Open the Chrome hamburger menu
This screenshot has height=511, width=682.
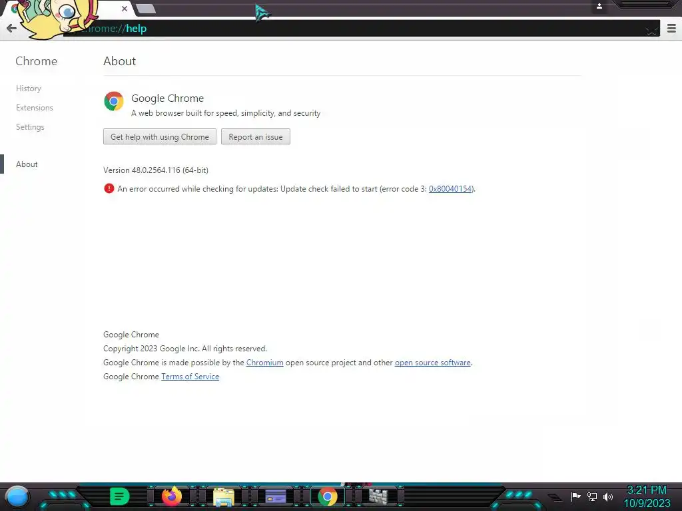pos(671,29)
